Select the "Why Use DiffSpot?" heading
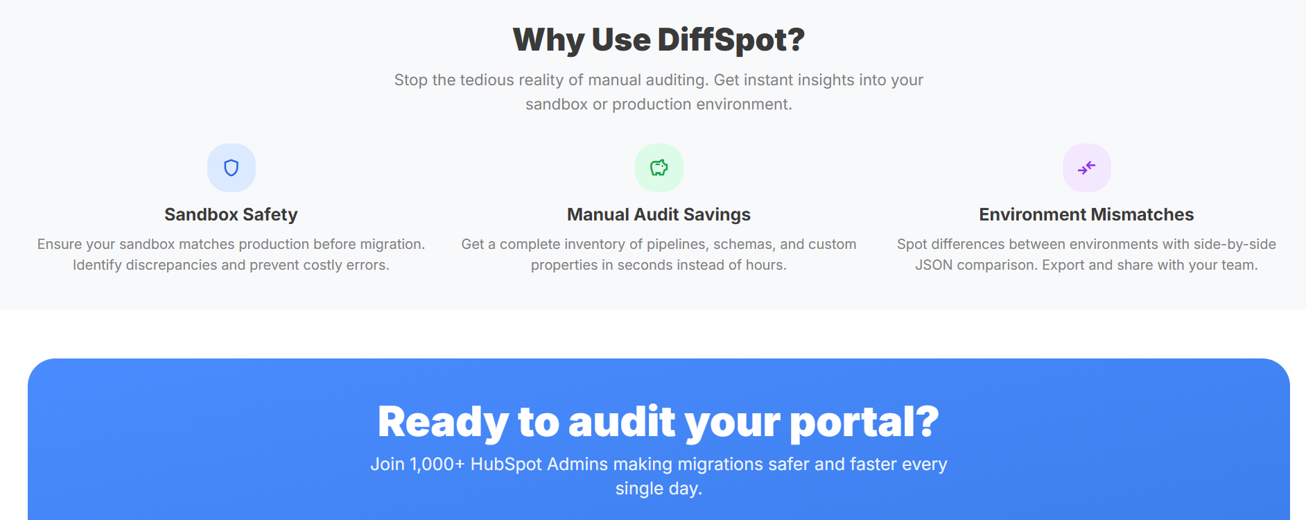Screen dimensions: 1306x520 tap(659, 40)
